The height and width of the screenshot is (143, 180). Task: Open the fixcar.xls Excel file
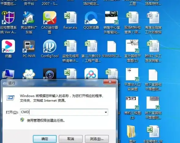pyautogui.click(x=70, y=18)
